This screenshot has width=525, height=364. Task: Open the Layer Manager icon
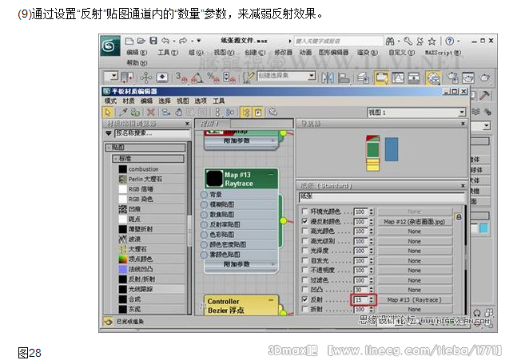pyautogui.click(x=363, y=77)
